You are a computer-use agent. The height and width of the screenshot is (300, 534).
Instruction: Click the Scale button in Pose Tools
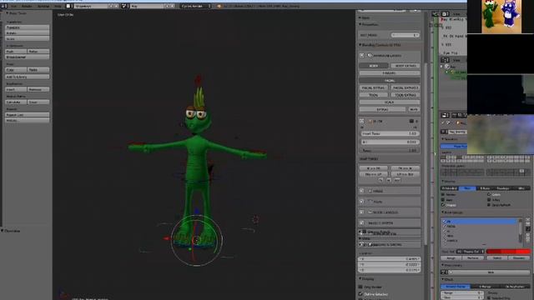pyautogui.click(x=28, y=39)
